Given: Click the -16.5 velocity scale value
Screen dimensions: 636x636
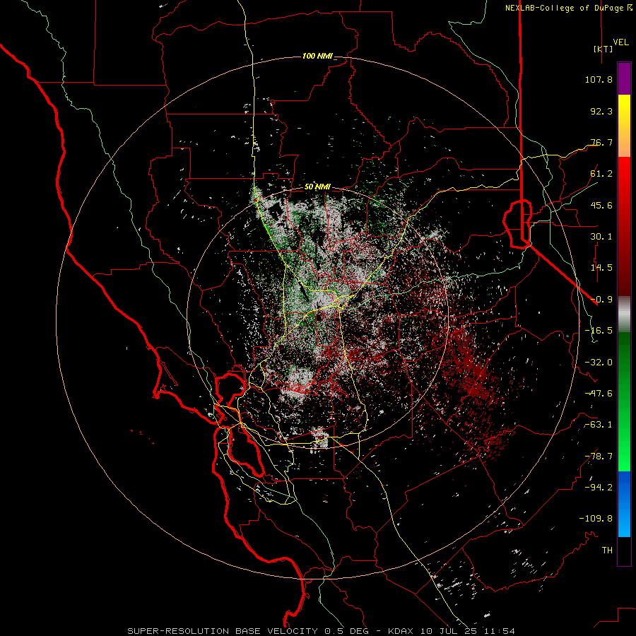Looking at the screenshot, I should pos(599,331).
